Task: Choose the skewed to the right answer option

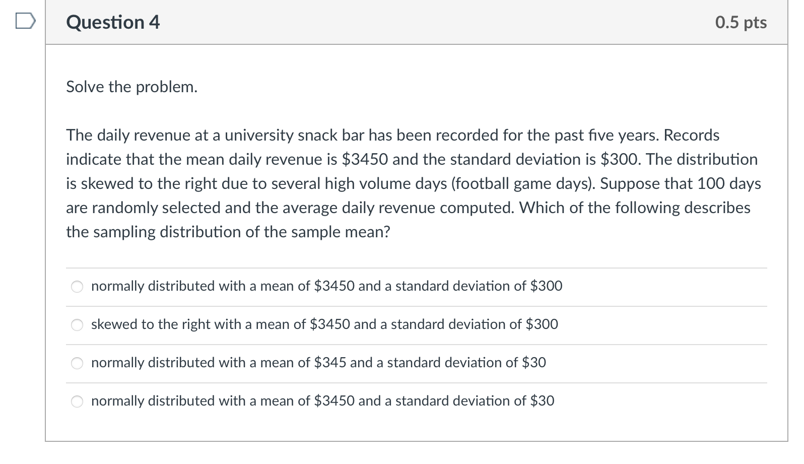Action: tap(77, 325)
